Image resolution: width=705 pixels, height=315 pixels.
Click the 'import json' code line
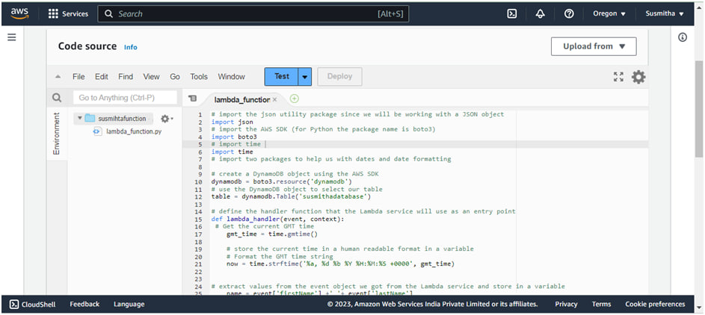coord(233,122)
